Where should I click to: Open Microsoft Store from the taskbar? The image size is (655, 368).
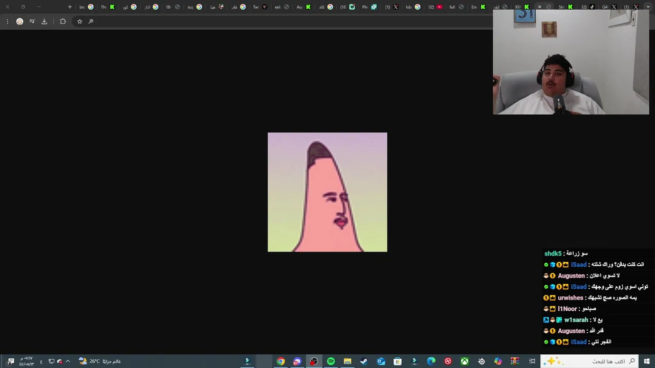[398, 361]
